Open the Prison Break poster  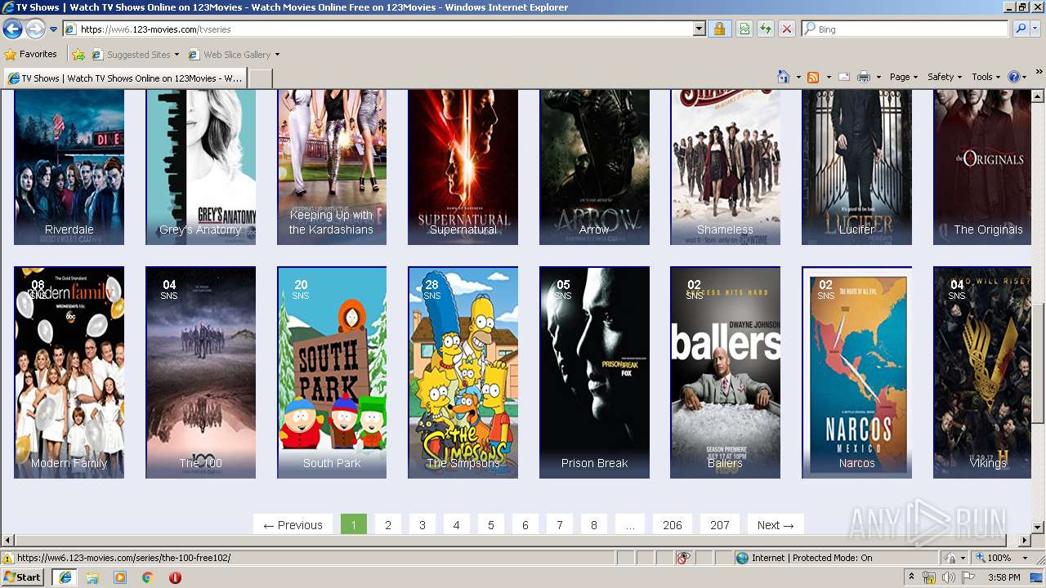(x=594, y=372)
